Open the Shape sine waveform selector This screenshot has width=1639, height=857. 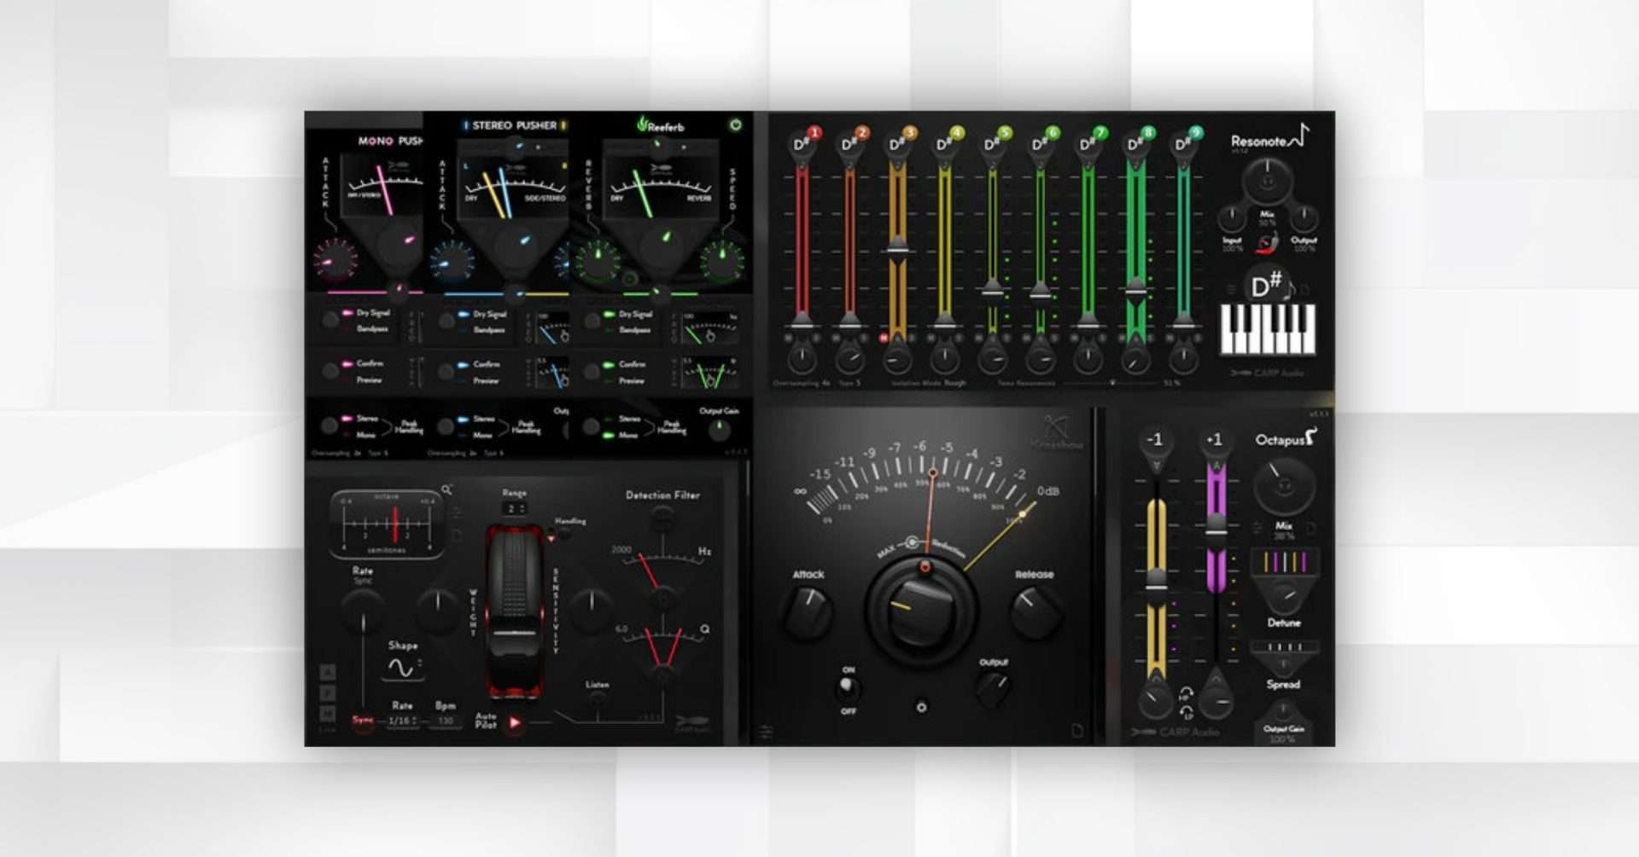click(400, 668)
